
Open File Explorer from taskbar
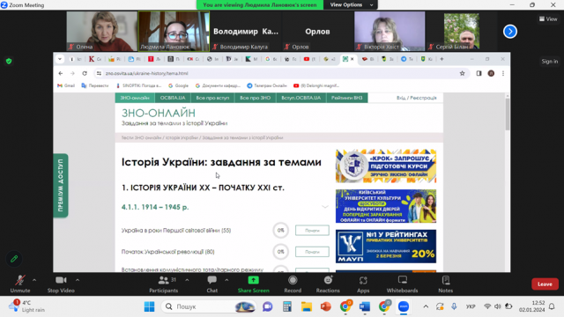(x=307, y=306)
